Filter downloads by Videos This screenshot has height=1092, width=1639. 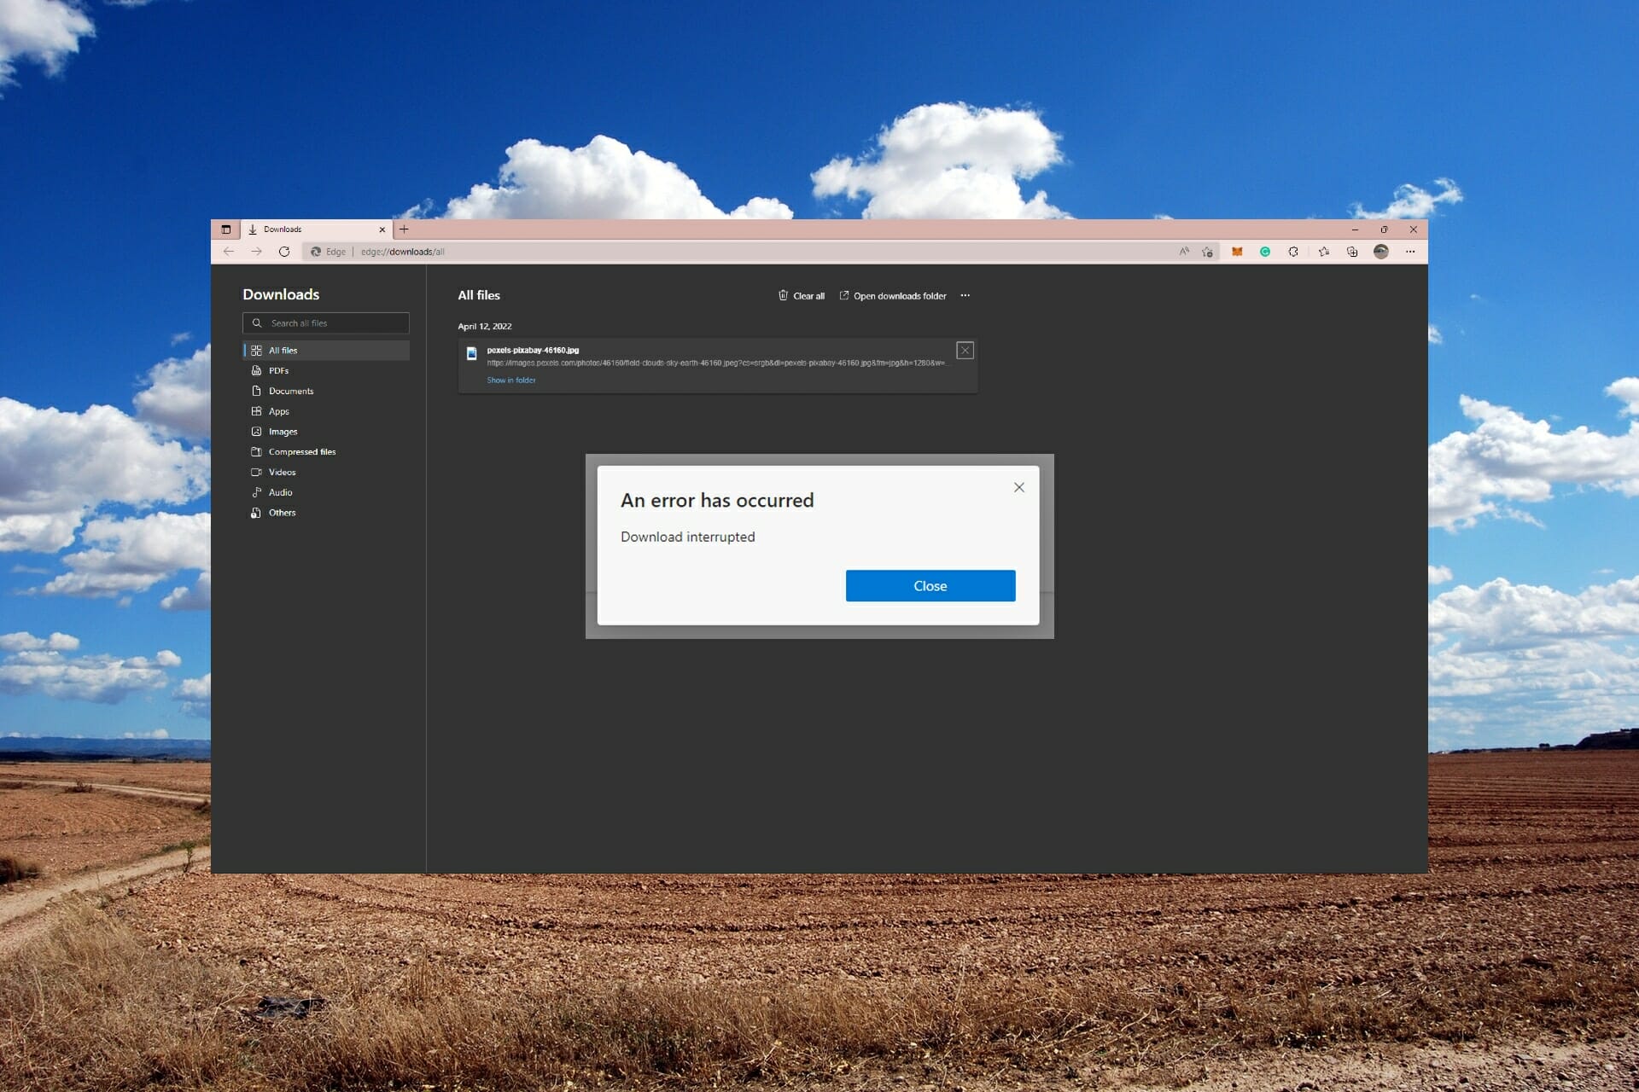(x=326, y=473)
